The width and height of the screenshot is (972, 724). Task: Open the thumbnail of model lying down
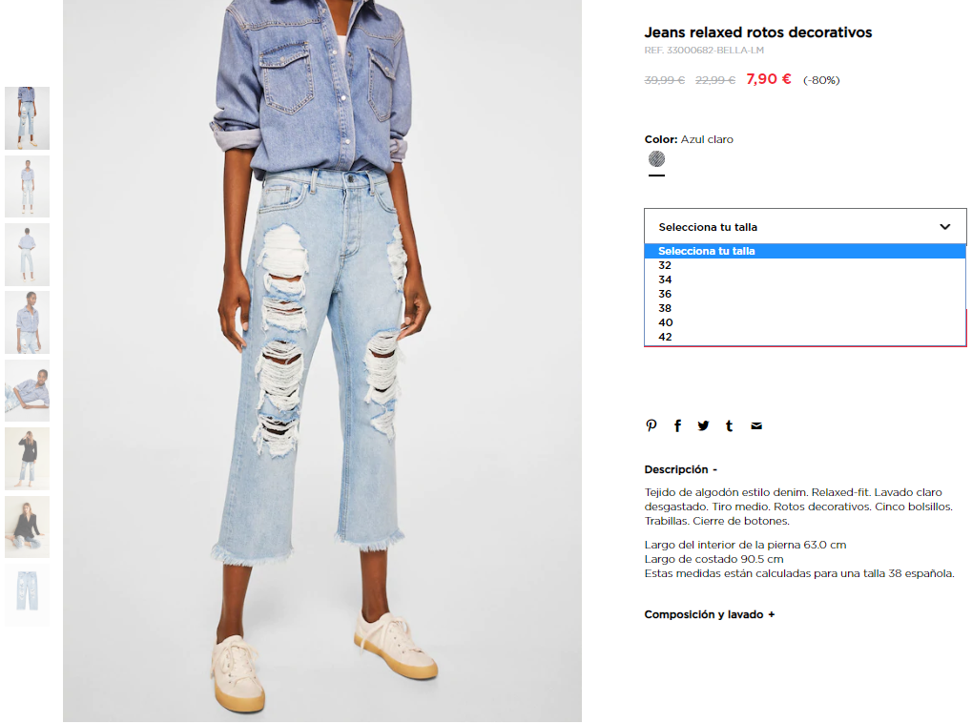click(28, 390)
